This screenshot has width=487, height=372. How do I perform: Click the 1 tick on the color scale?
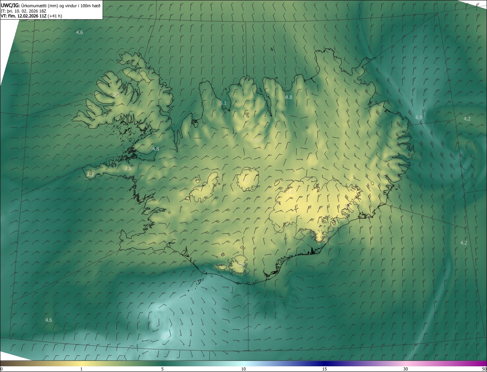click(x=81, y=369)
